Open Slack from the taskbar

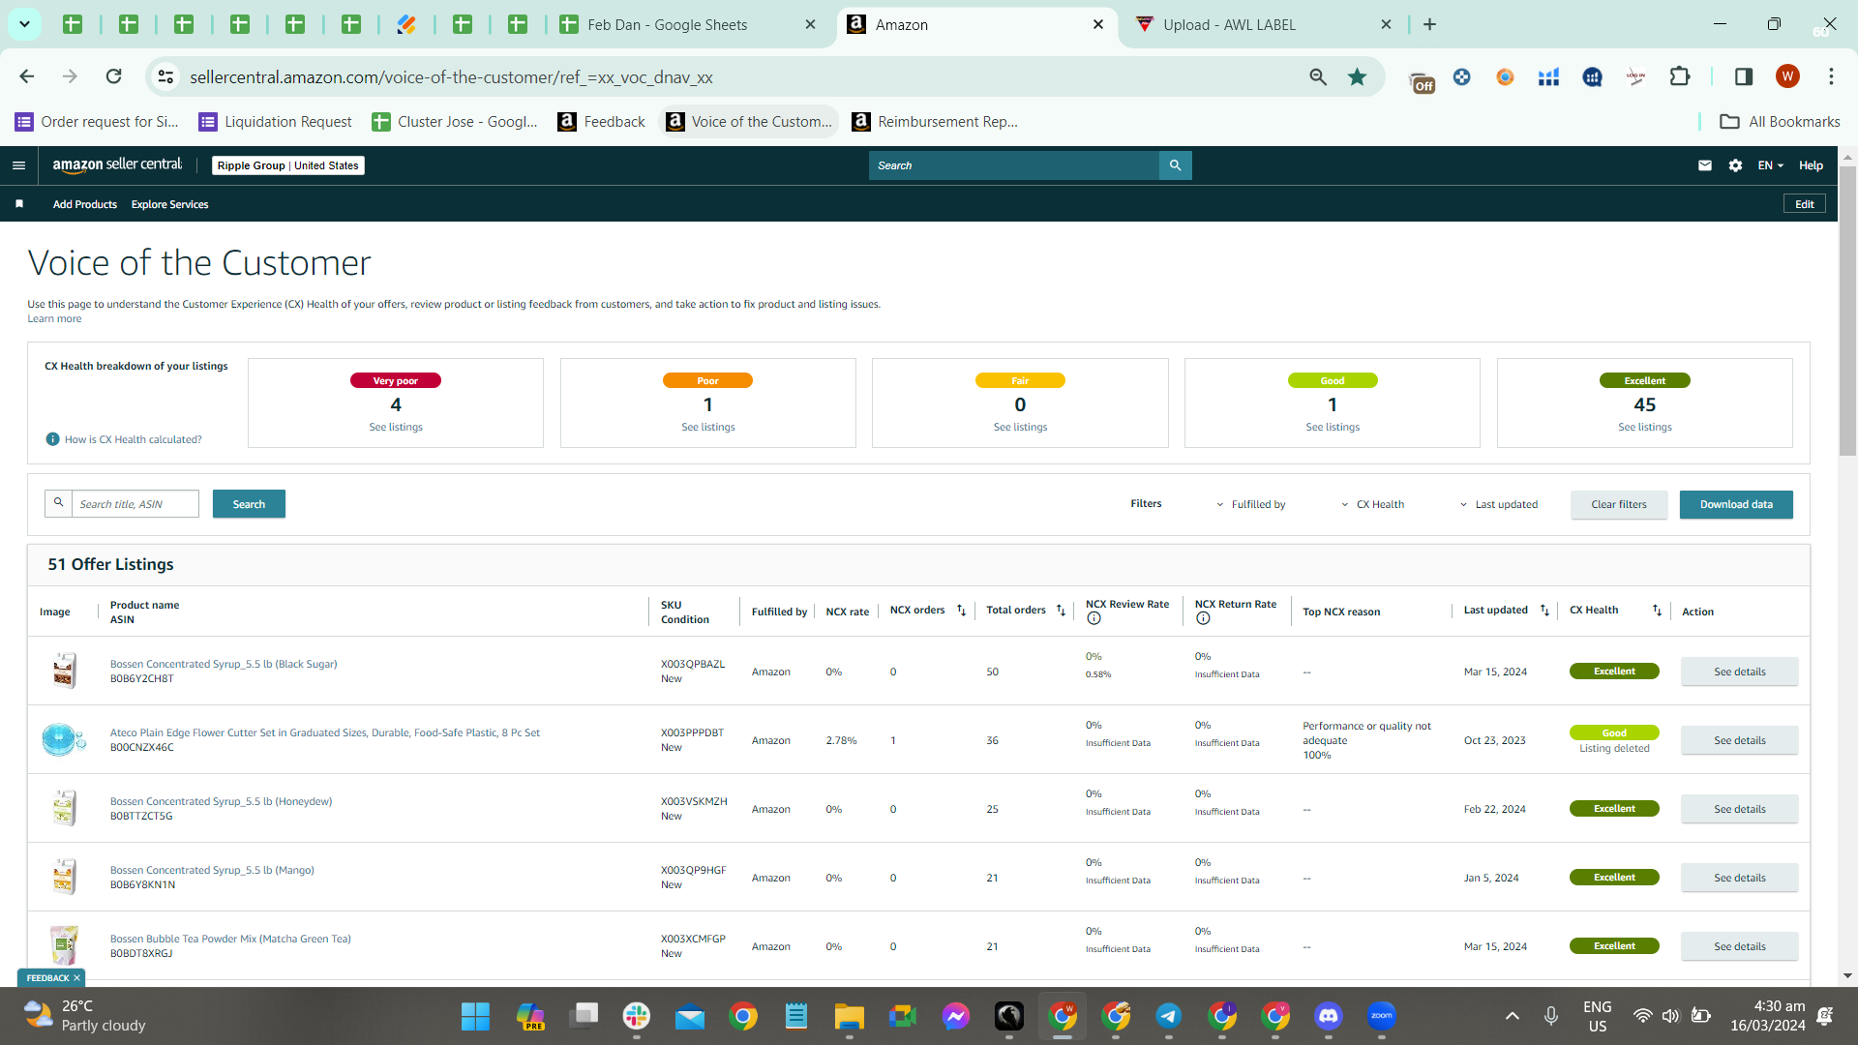[636, 1016]
